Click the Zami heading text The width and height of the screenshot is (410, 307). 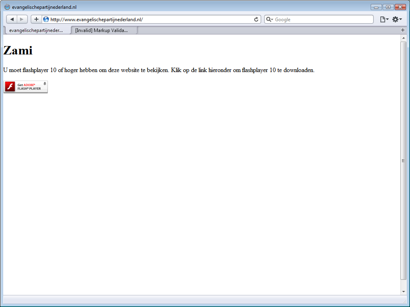[x=18, y=50]
